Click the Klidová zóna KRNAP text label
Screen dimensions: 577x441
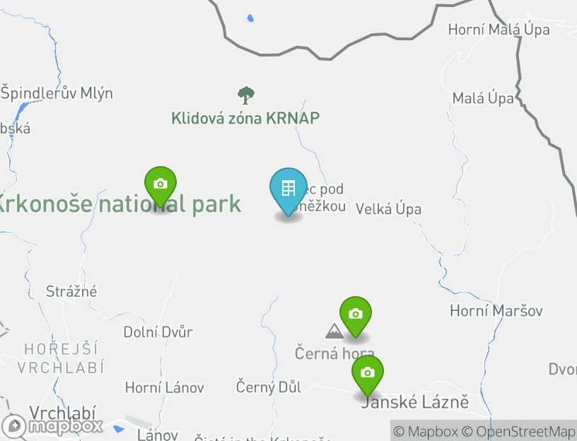245,119
